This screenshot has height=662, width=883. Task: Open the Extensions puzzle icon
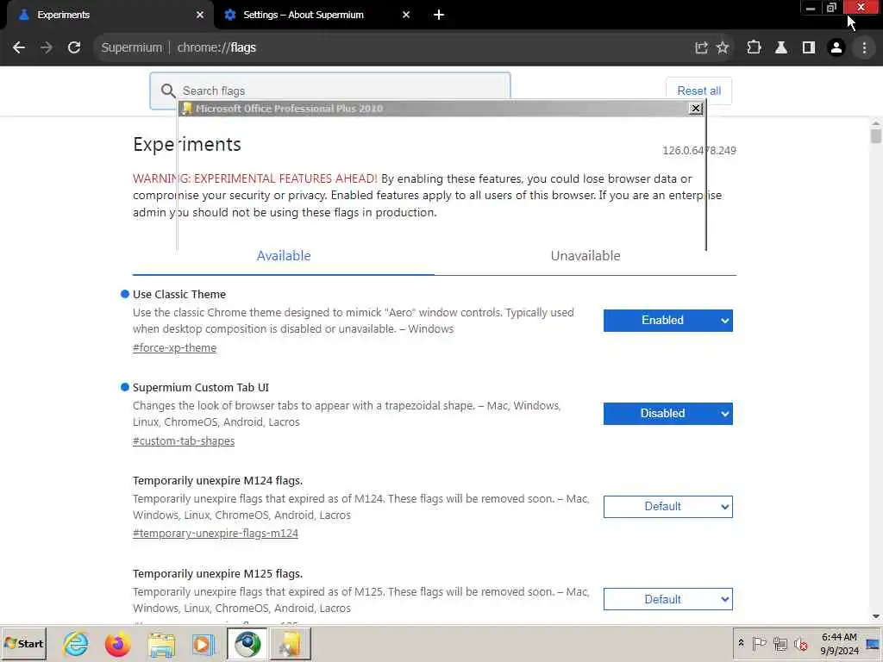pos(754,48)
